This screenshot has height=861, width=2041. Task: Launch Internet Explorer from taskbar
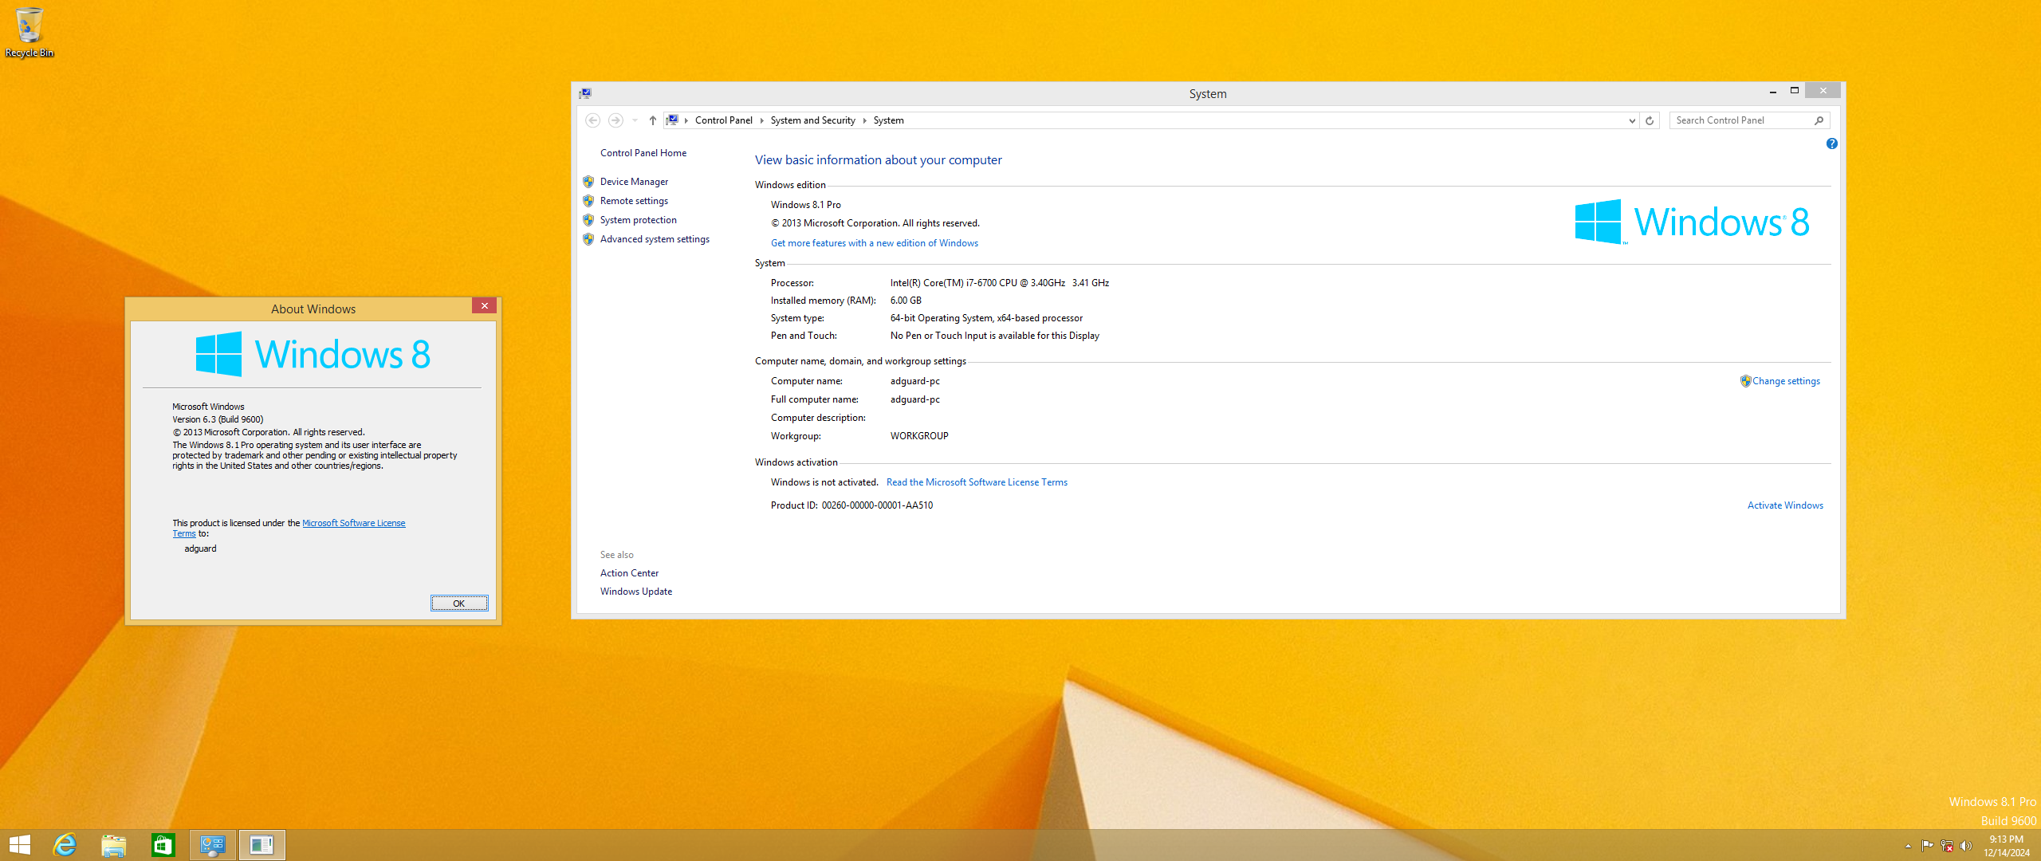[65, 845]
